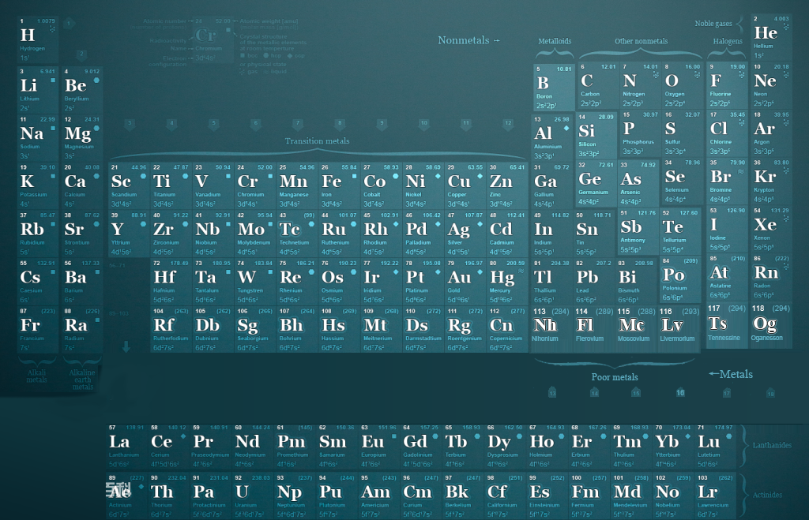Click the group 1 marker beside Hydrogen
Screen dimensions: 809x520
tap(69, 24)
